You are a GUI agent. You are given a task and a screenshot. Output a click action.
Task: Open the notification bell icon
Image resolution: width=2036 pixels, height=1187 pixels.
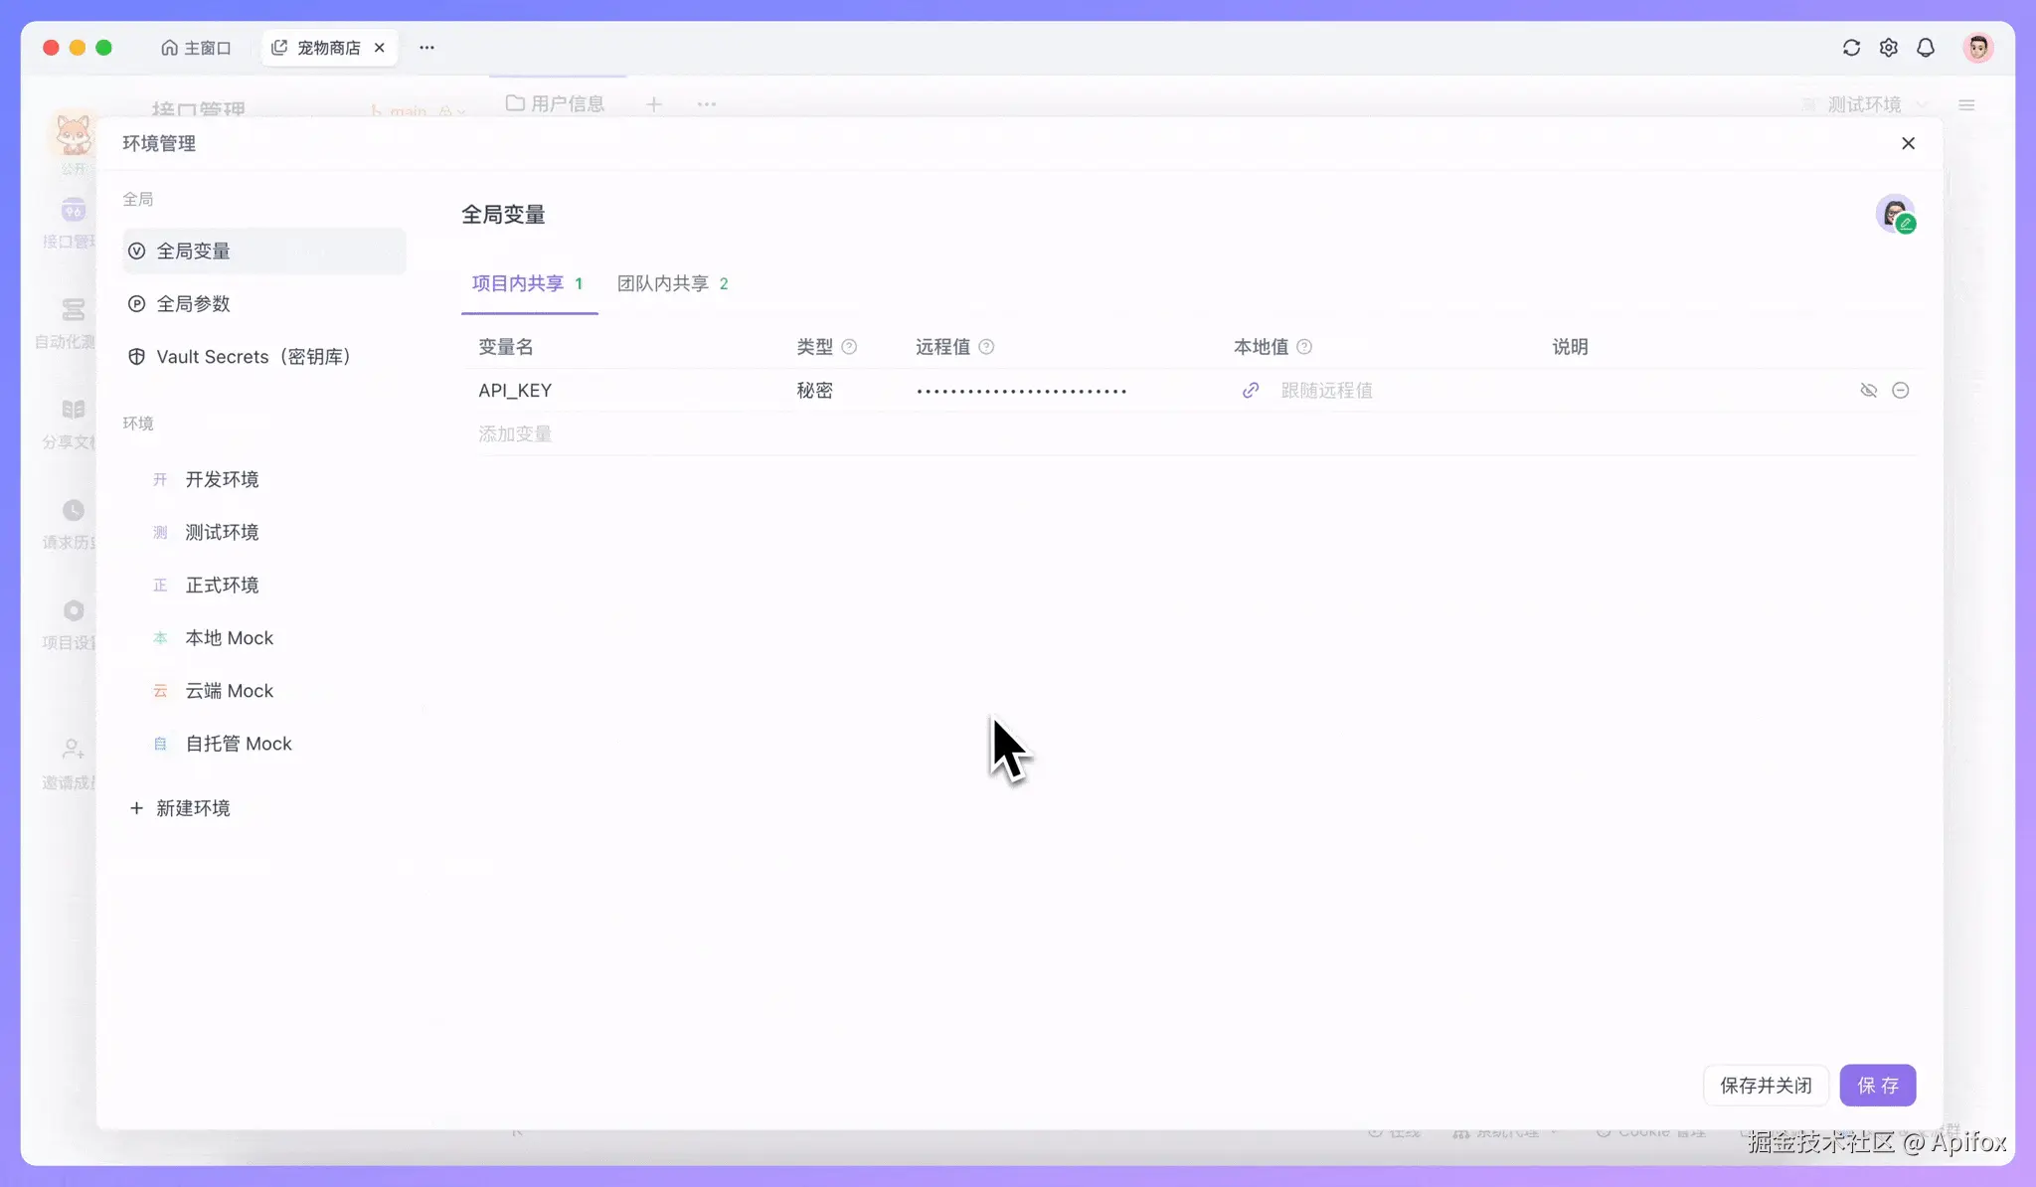click(1926, 48)
